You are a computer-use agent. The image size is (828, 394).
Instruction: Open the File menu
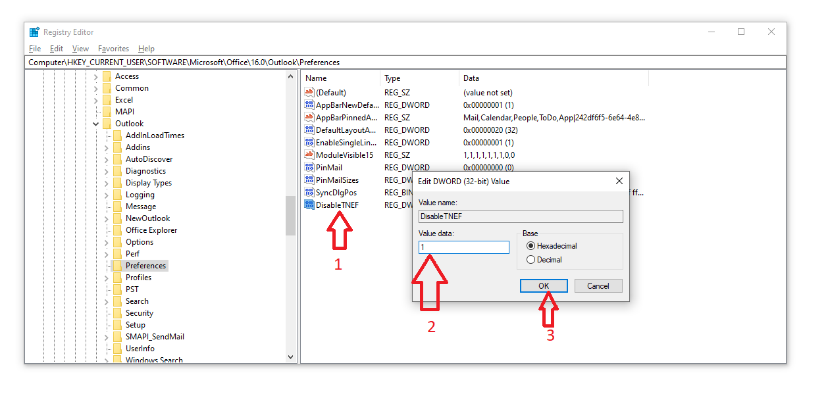click(35, 49)
